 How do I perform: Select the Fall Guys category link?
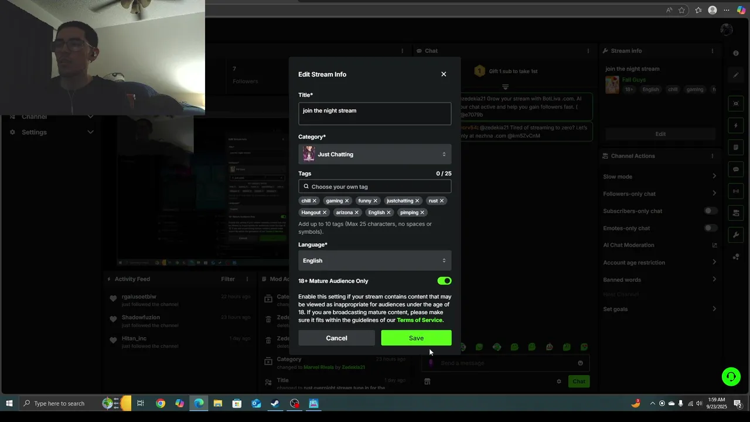pyautogui.click(x=634, y=80)
